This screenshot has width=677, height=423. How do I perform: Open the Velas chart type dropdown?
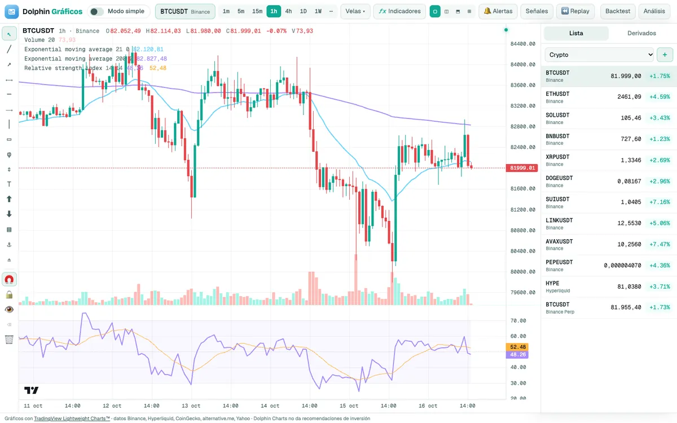pos(355,11)
